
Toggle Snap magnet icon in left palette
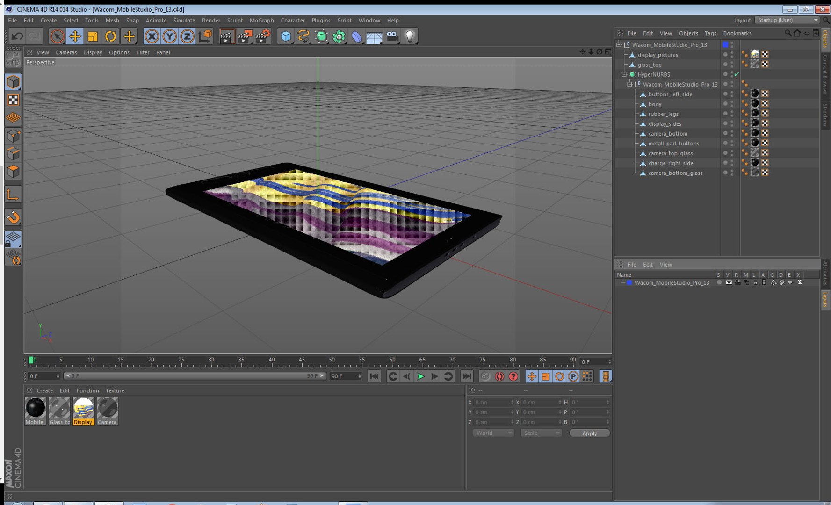click(x=13, y=217)
